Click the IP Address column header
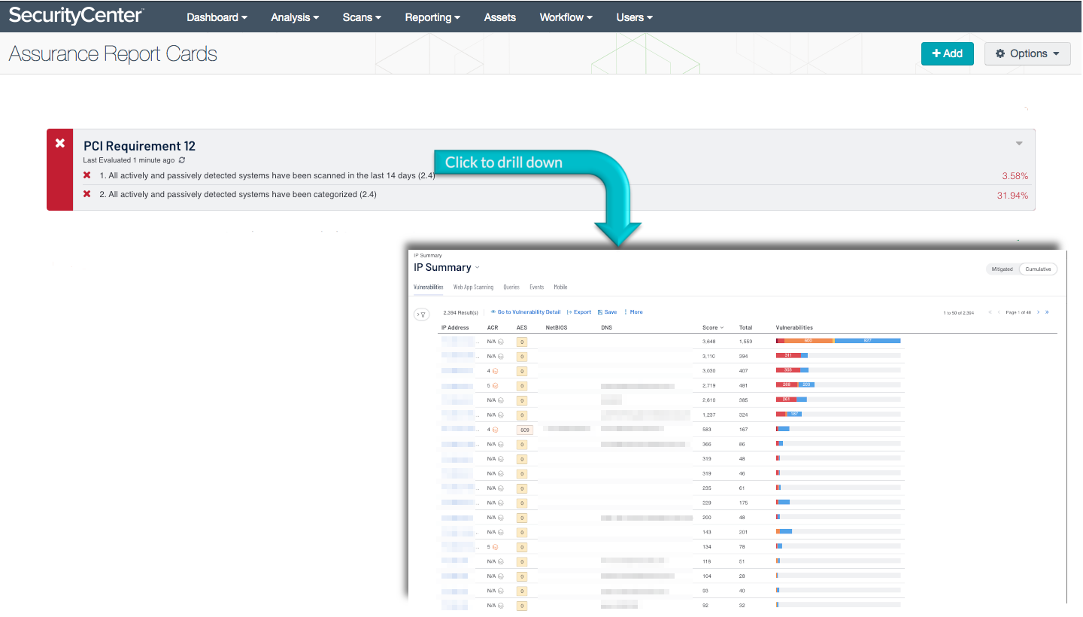The image size is (1083, 617). click(455, 327)
